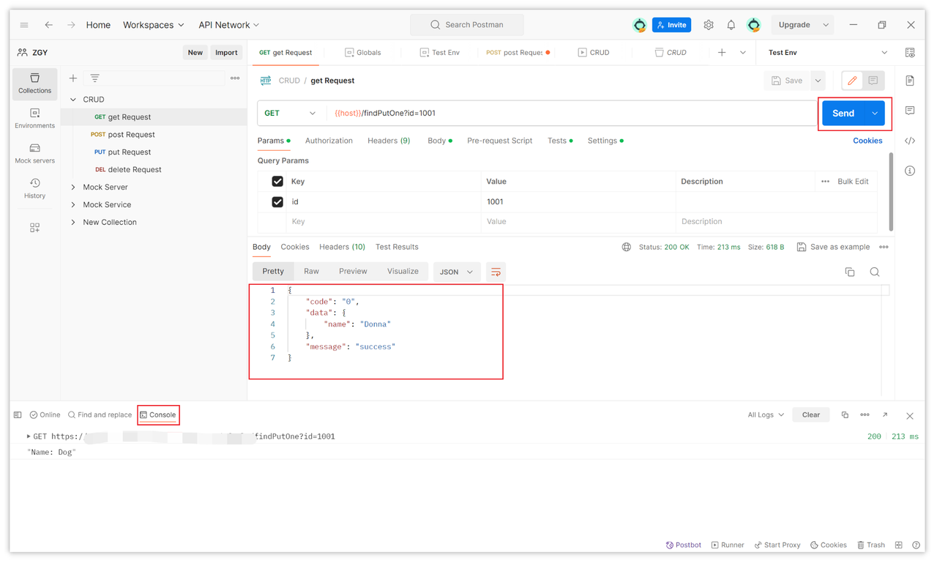Screen dimensions: 937x561
Task: Open the API Network menu
Action: 228,25
